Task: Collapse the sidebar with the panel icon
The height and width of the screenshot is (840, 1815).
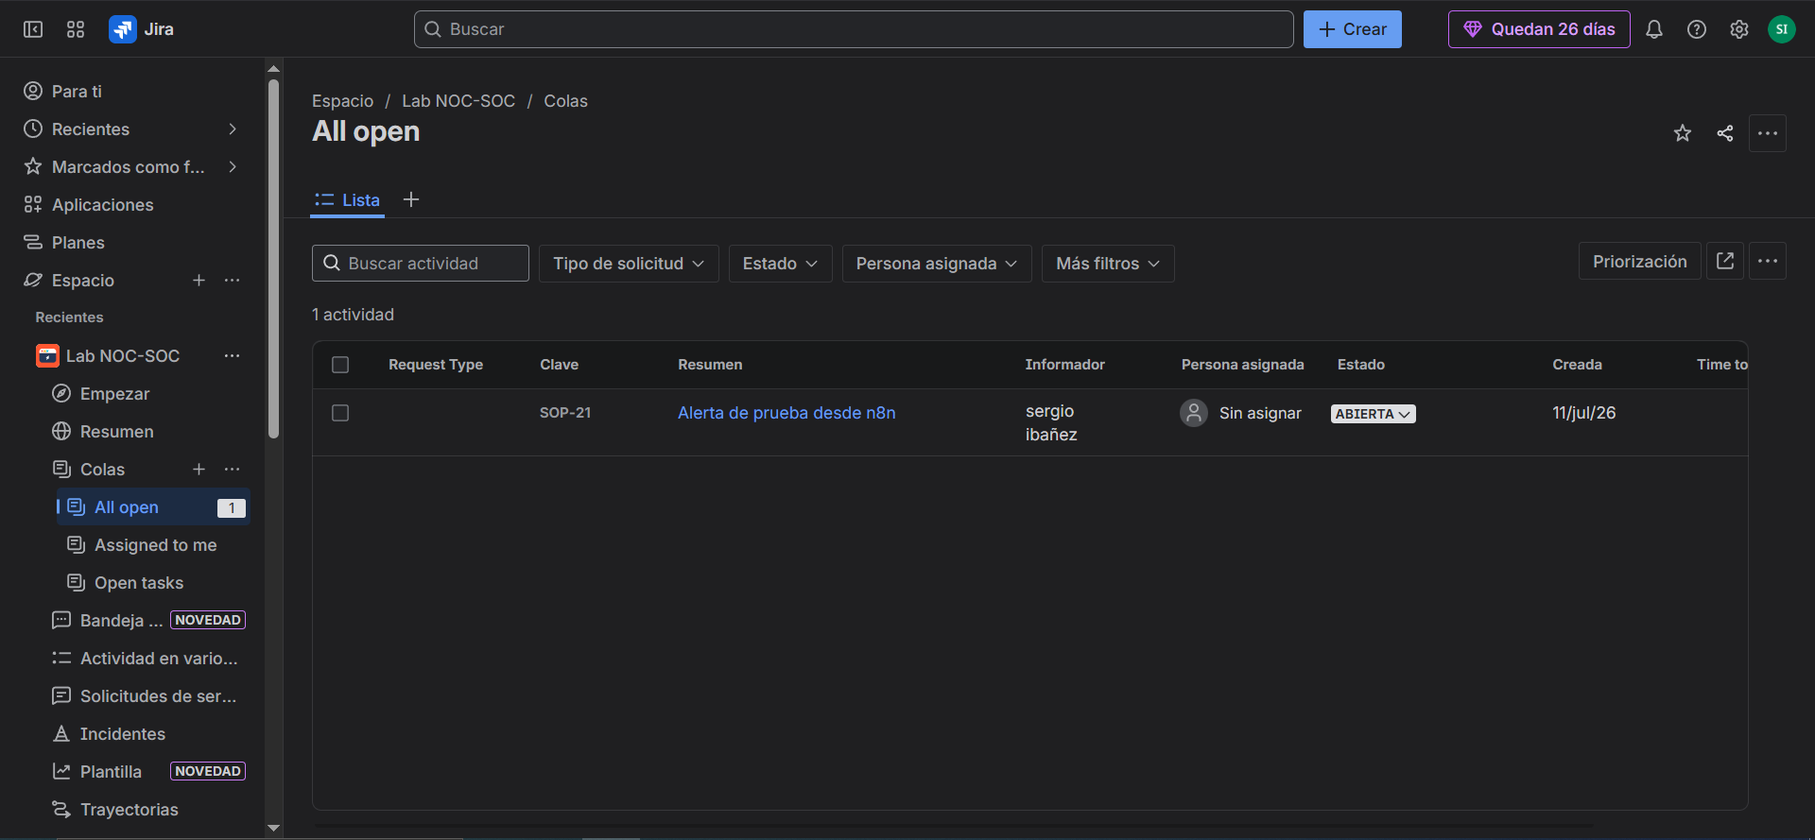Action: pos(33,29)
